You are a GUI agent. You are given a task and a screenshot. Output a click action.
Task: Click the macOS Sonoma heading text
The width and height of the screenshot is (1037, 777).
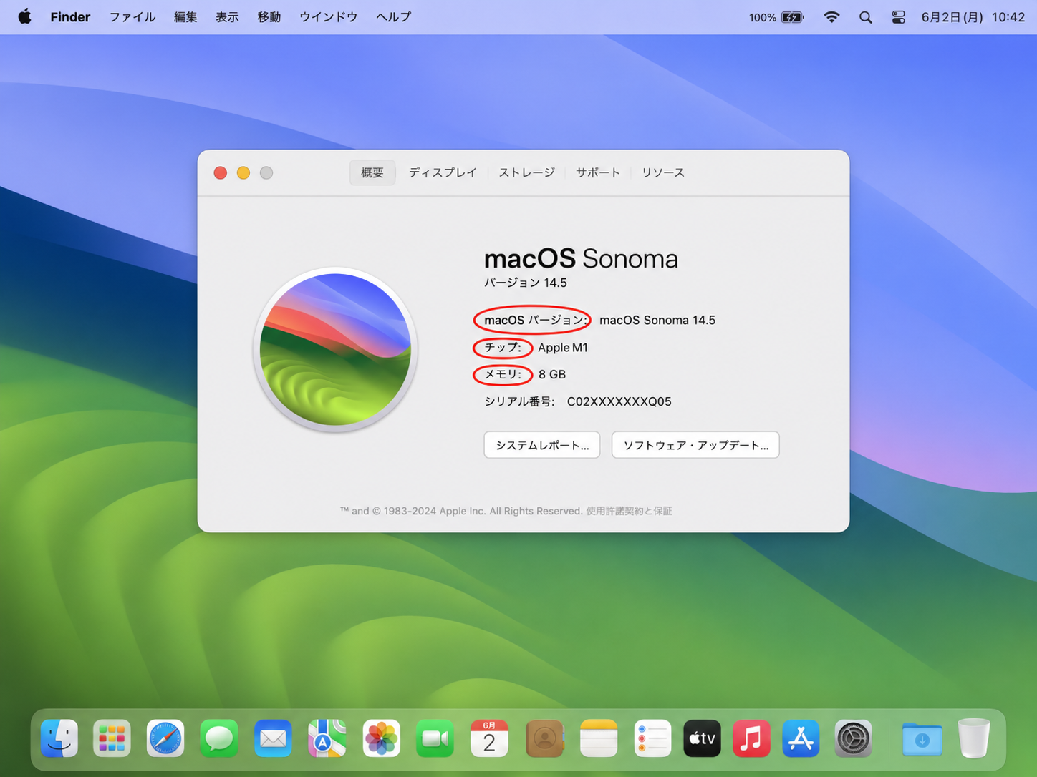581,258
